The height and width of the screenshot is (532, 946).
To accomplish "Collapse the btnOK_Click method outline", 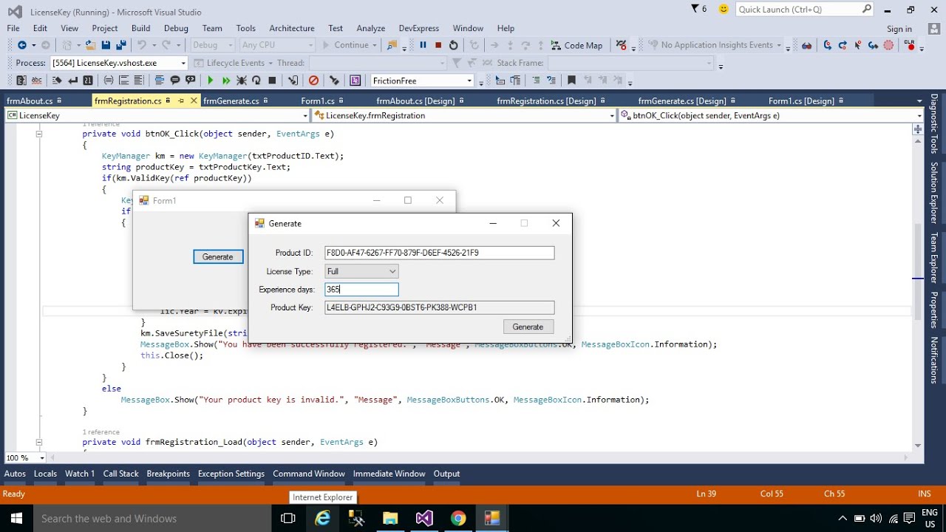I will [x=38, y=134].
